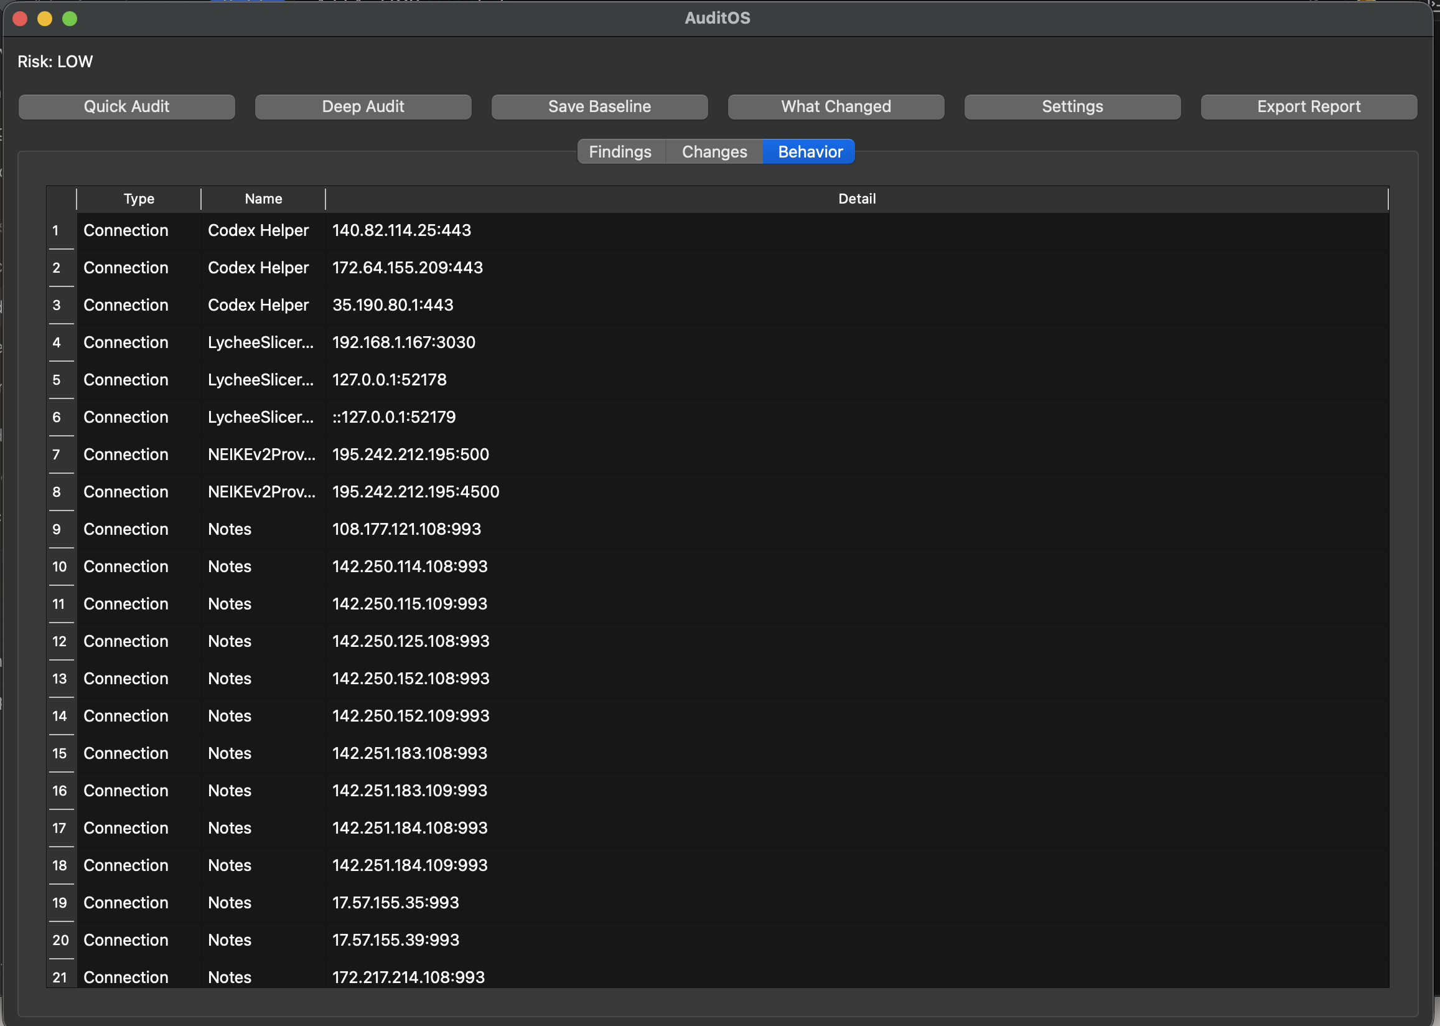Select detail cell 195.242.212.195:500
The width and height of the screenshot is (1440, 1026).
coord(857,454)
